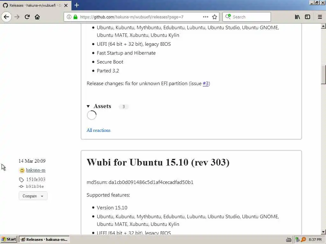Open commit b91b34e
The width and height of the screenshot is (326, 244).
(35, 186)
